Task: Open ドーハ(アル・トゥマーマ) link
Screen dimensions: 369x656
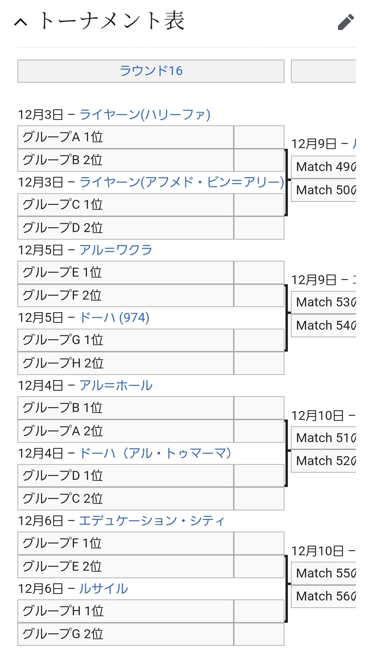Action: coord(155,453)
